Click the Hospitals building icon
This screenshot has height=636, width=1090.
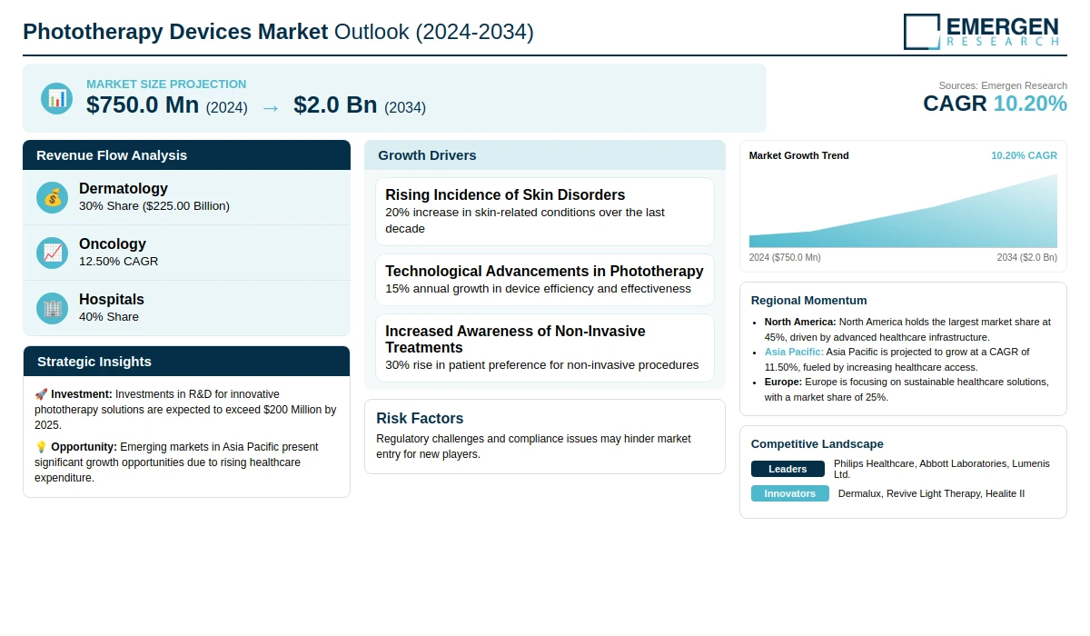53,308
